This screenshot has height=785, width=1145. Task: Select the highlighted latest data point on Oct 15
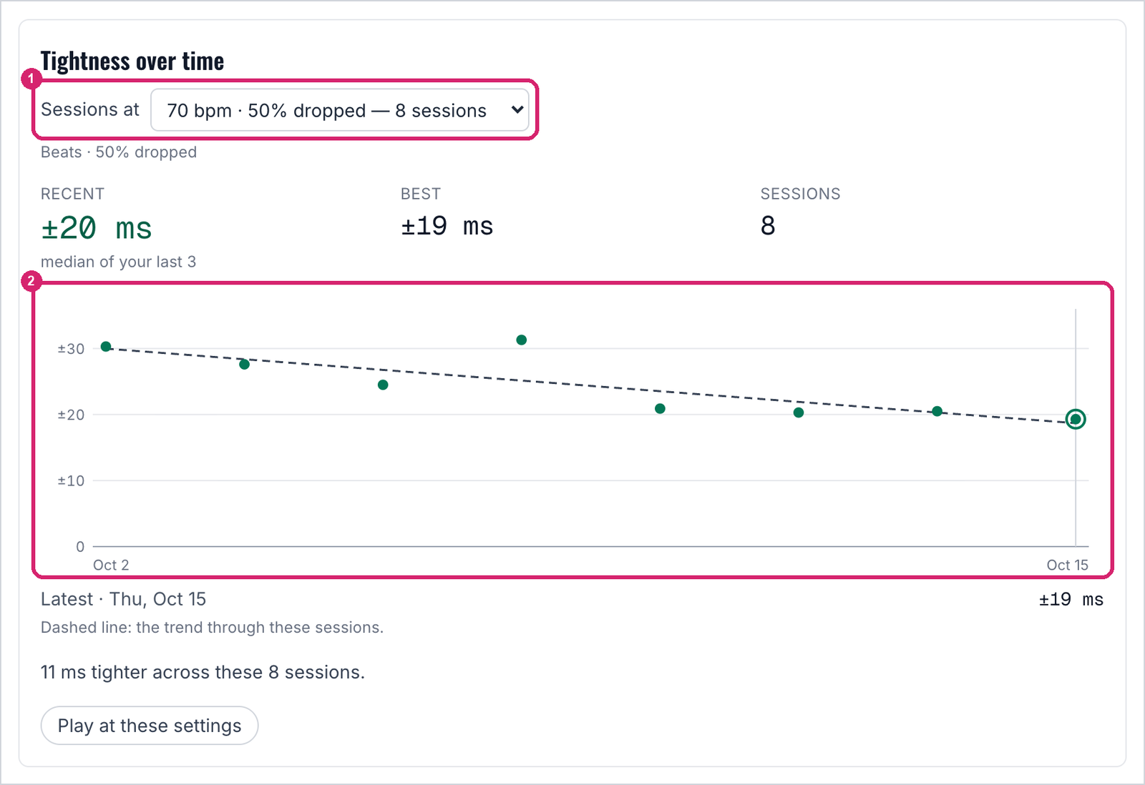click(x=1076, y=419)
